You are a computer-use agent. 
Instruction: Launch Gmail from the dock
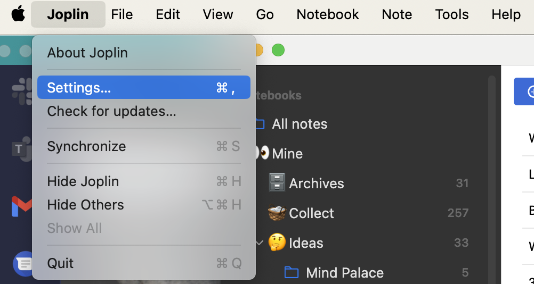pos(21,206)
